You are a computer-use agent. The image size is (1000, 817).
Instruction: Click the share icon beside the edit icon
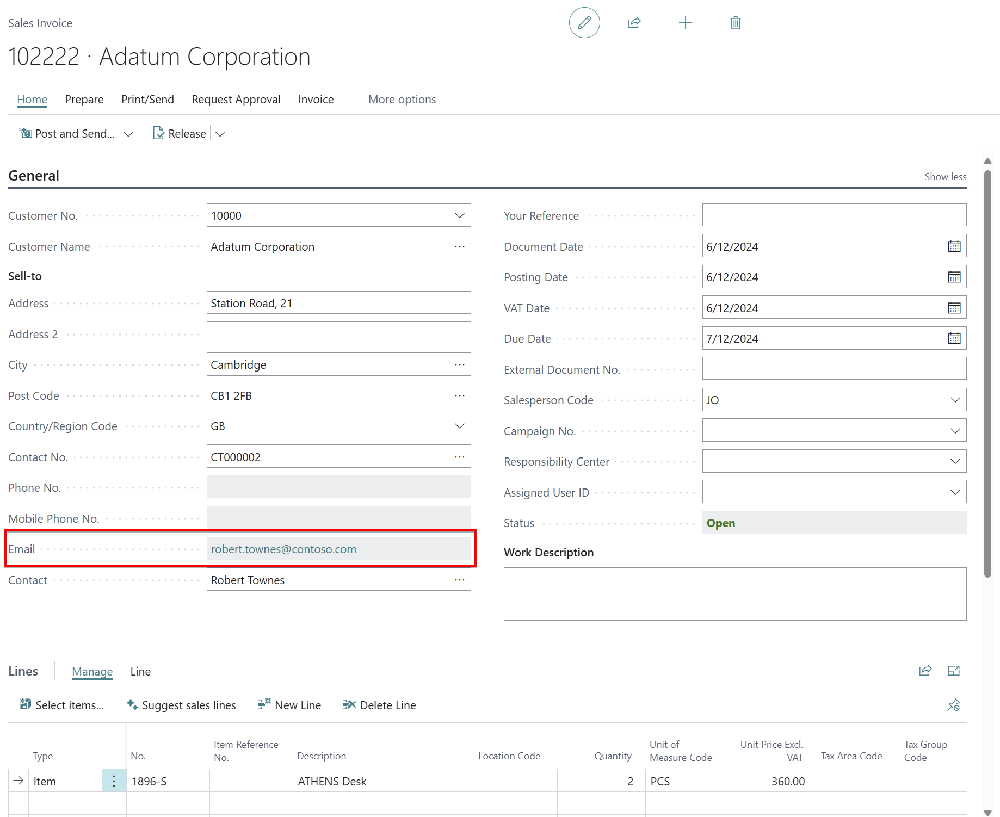pyautogui.click(x=634, y=23)
